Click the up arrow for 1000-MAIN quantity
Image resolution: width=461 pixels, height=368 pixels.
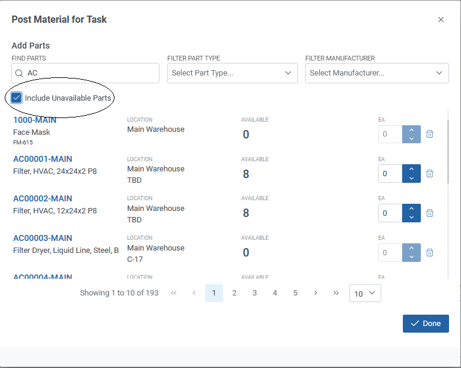pos(411,129)
